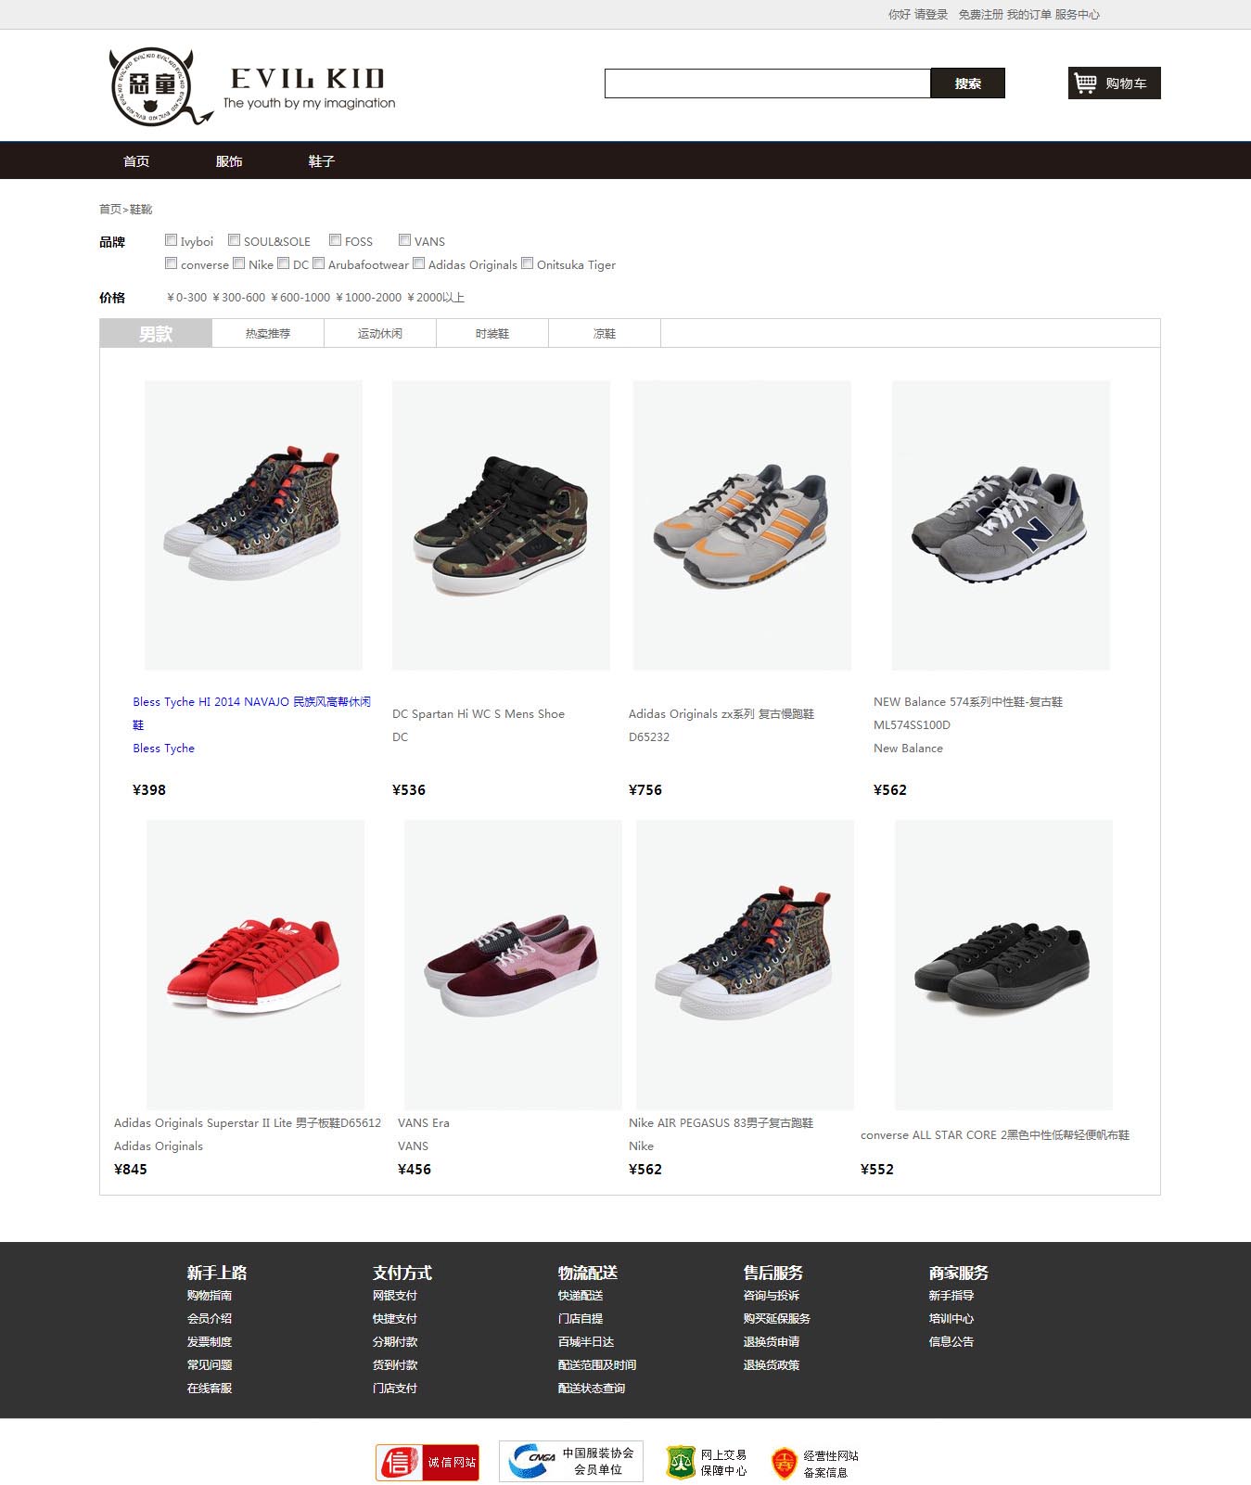Switch to the 运动休闲 tab
The width and height of the screenshot is (1251, 1485).
tap(380, 333)
